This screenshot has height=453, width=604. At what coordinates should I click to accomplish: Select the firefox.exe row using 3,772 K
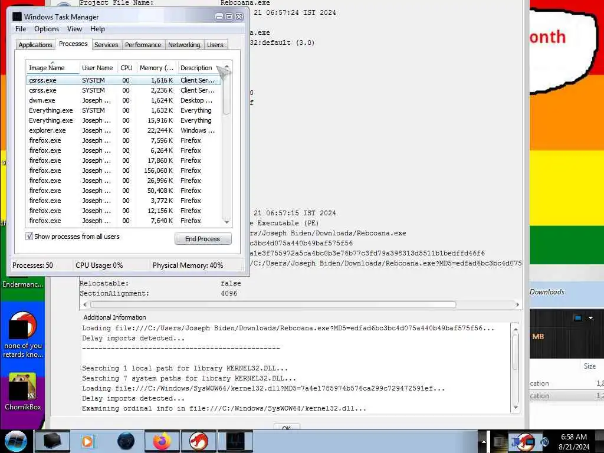(123, 201)
